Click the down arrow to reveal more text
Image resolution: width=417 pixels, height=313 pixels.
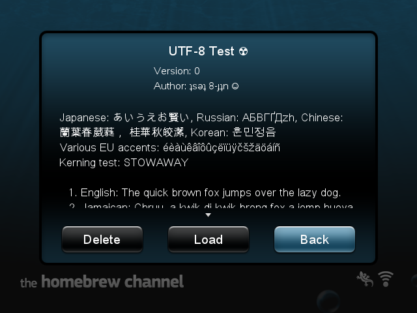point(208,215)
